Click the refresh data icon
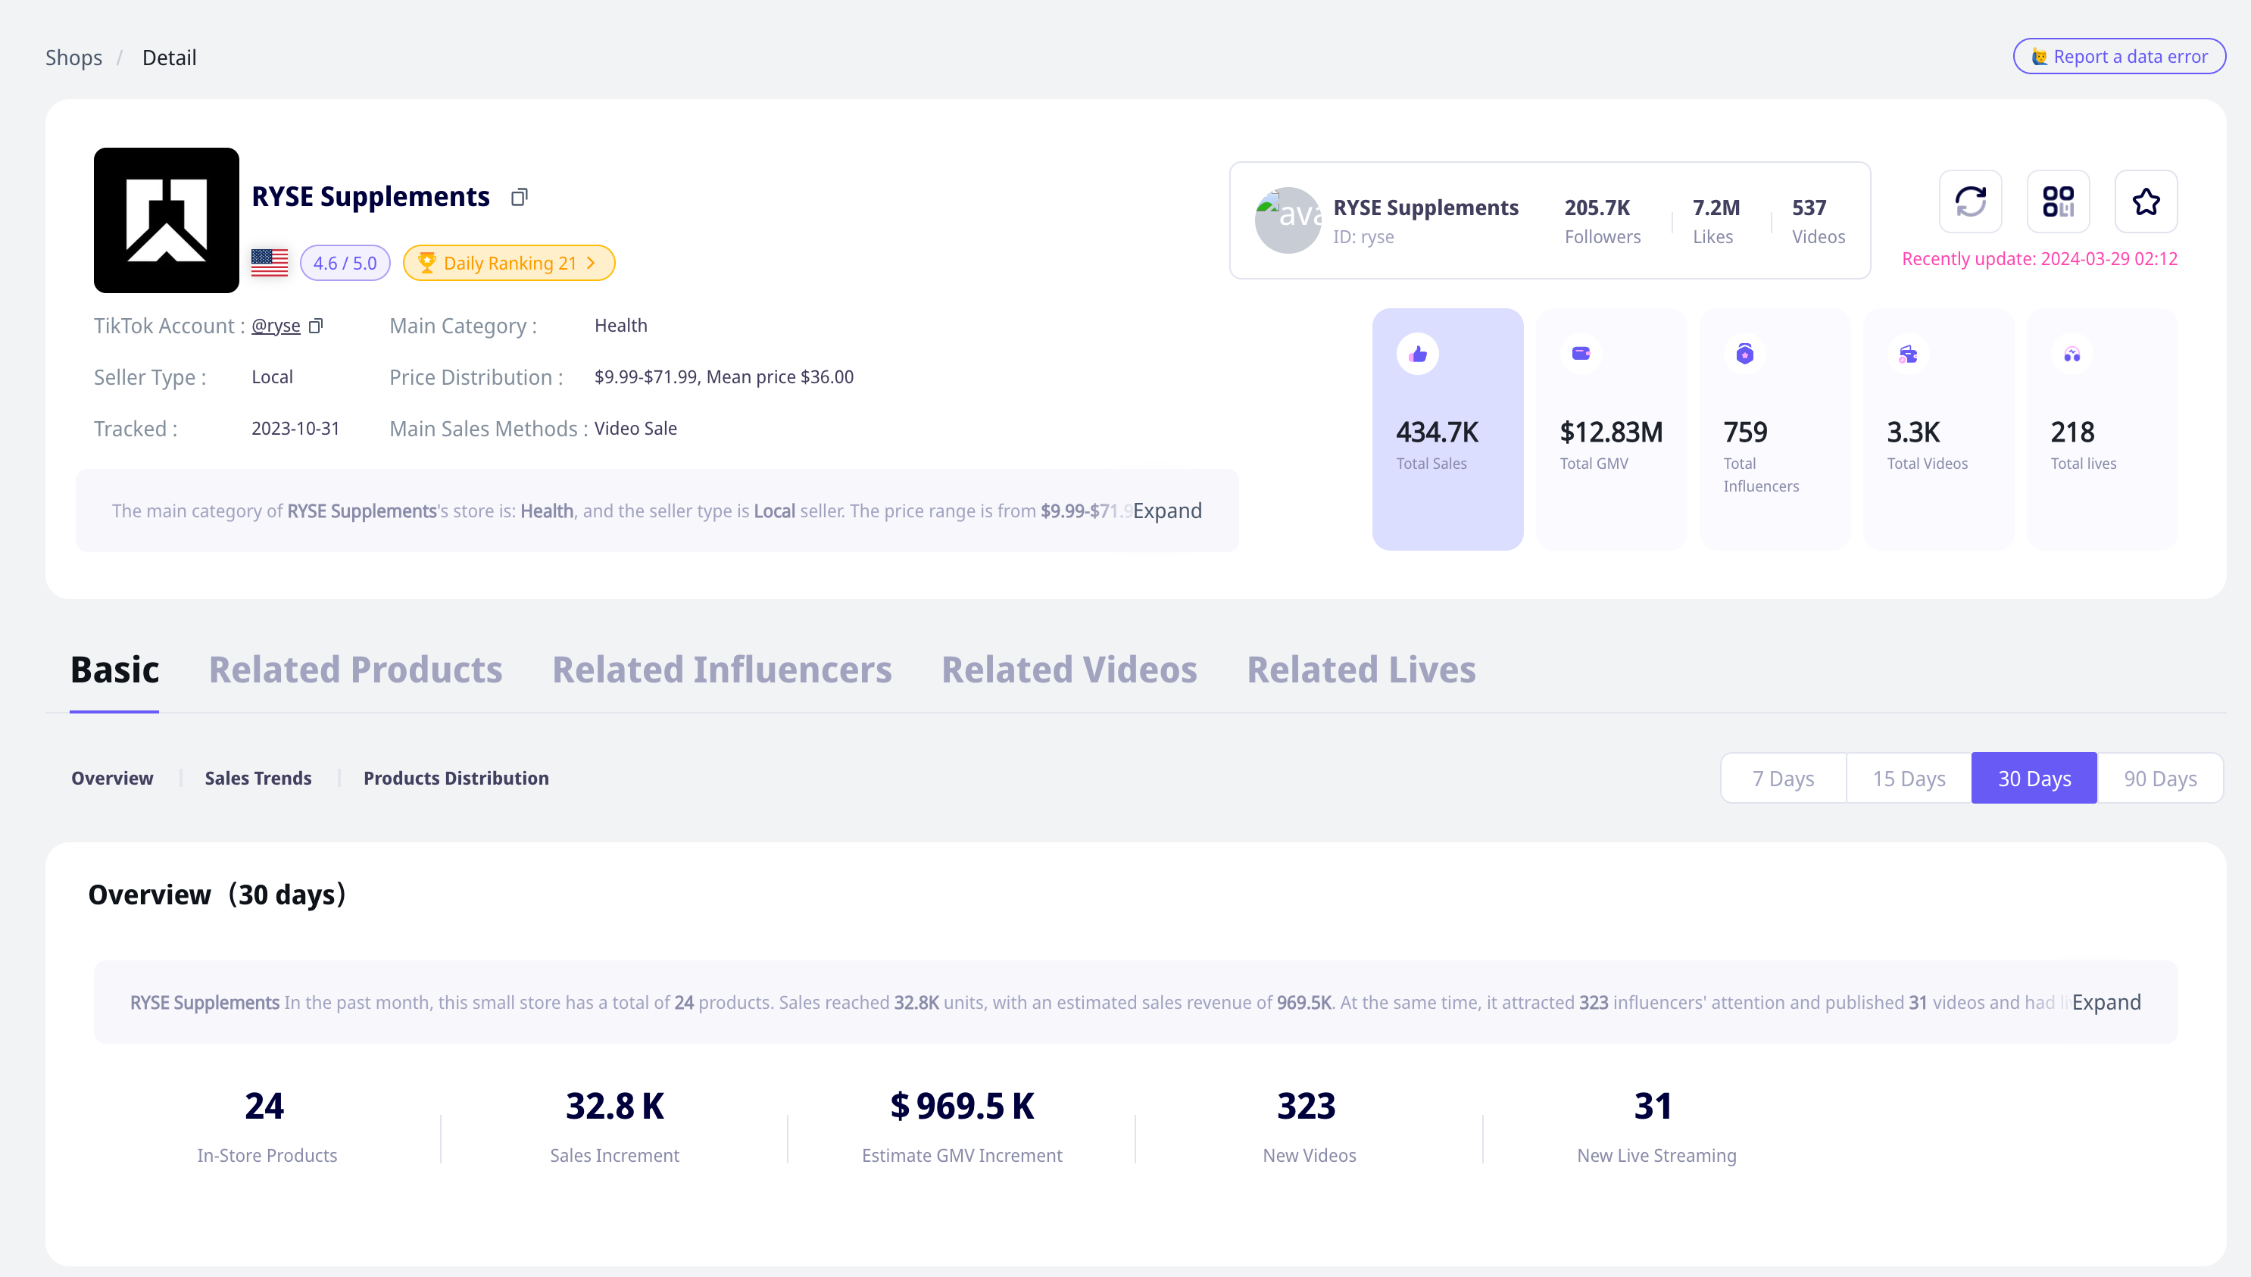The height and width of the screenshot is (1277, 2251). 1971,201
